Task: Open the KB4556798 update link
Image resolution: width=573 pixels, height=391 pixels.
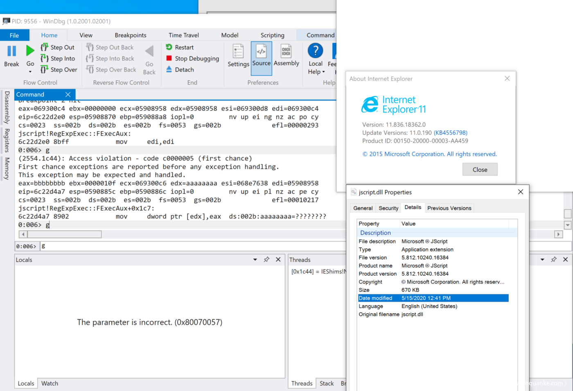Action: (450, 133)
